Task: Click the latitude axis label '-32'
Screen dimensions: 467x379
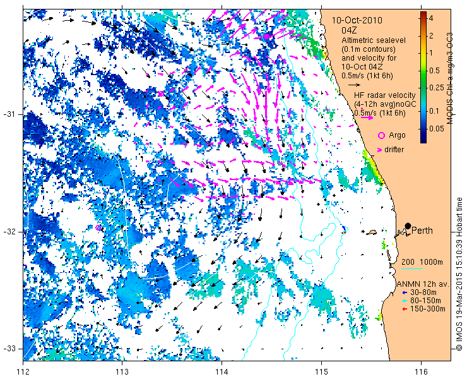Action: [9, 232]
